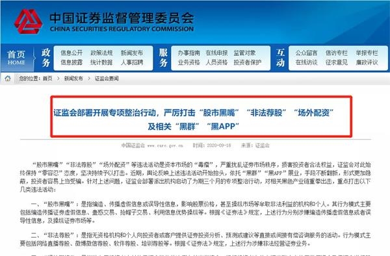
Task: Click paragraph starting 二、“非法荐股”
Action: click(195, 239)
